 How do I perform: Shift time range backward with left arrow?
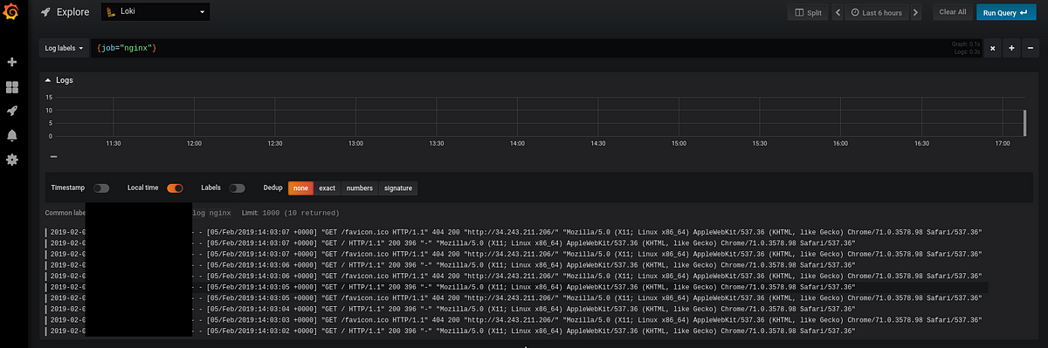(x=838, y=12)
